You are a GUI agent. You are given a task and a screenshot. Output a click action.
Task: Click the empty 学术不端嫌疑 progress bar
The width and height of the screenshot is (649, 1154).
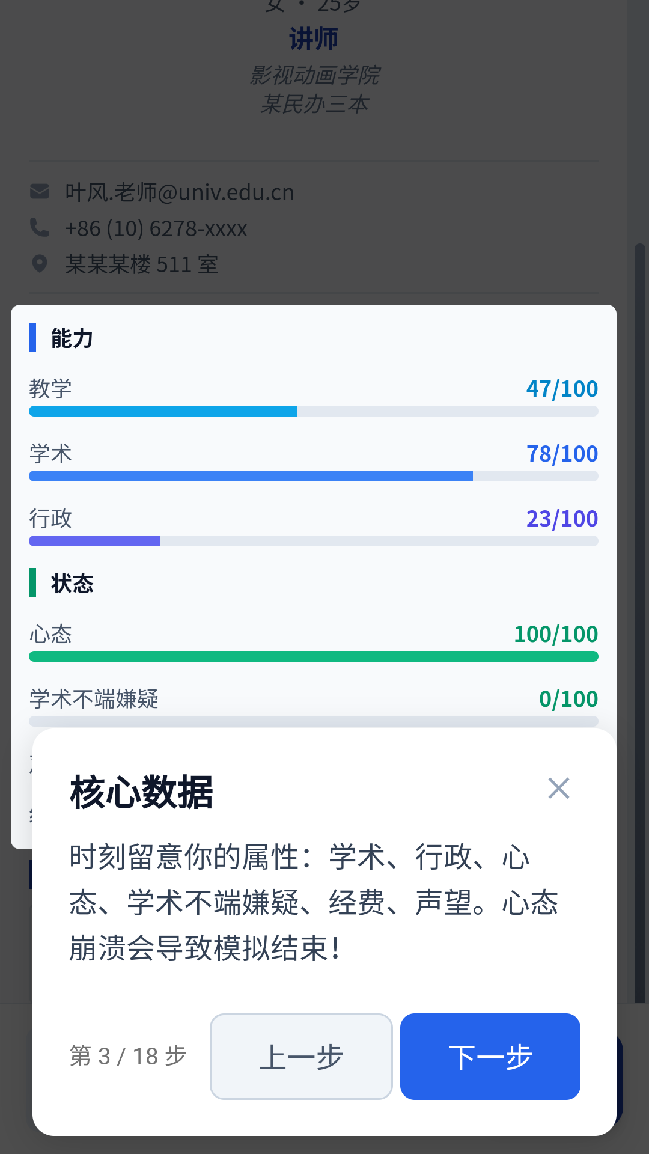pos(313,721)
